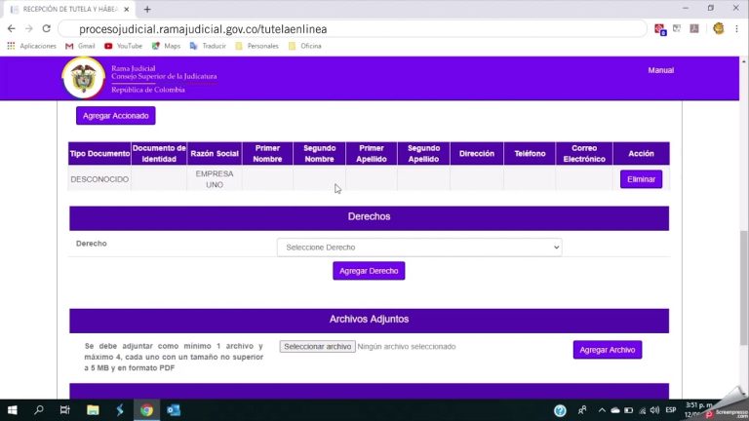
Task: Open File Explorer from the taskbar
Action: click(93, 410)
